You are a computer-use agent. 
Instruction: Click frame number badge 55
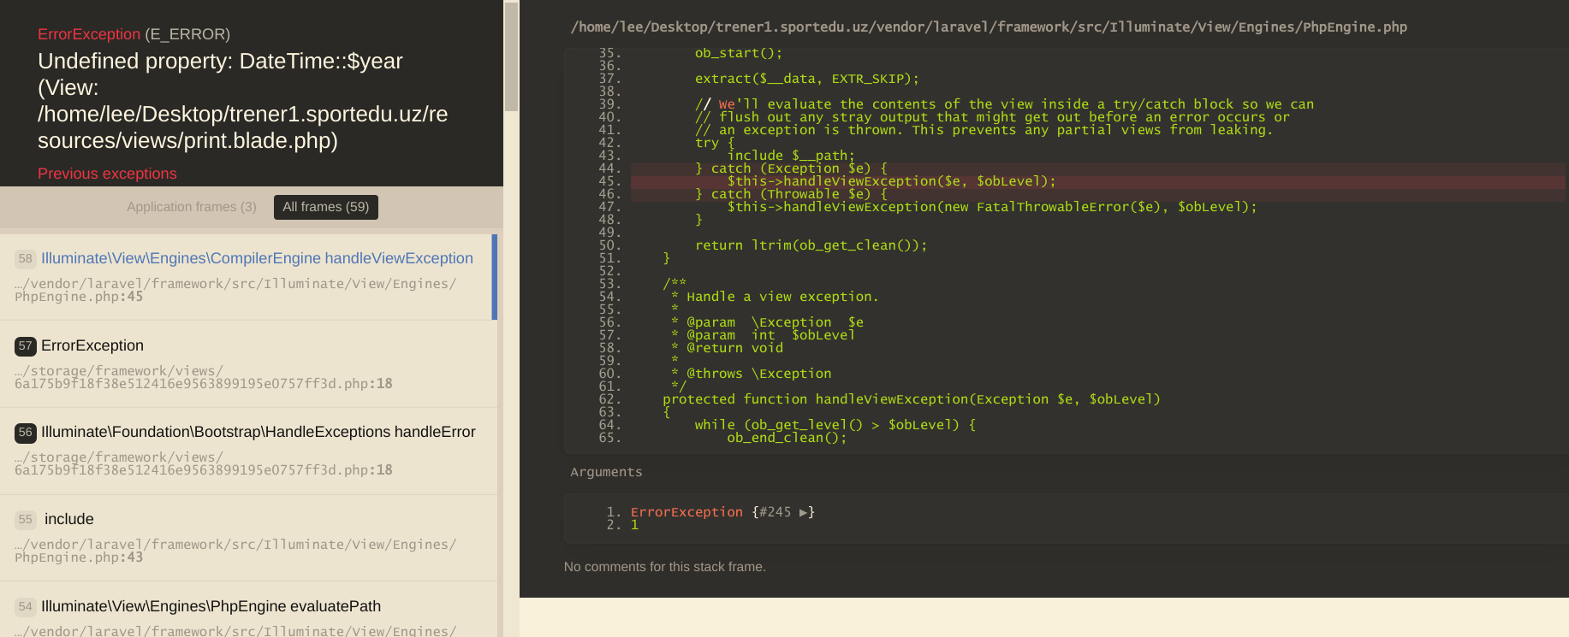pyautogui.click(x=26, y=519)
